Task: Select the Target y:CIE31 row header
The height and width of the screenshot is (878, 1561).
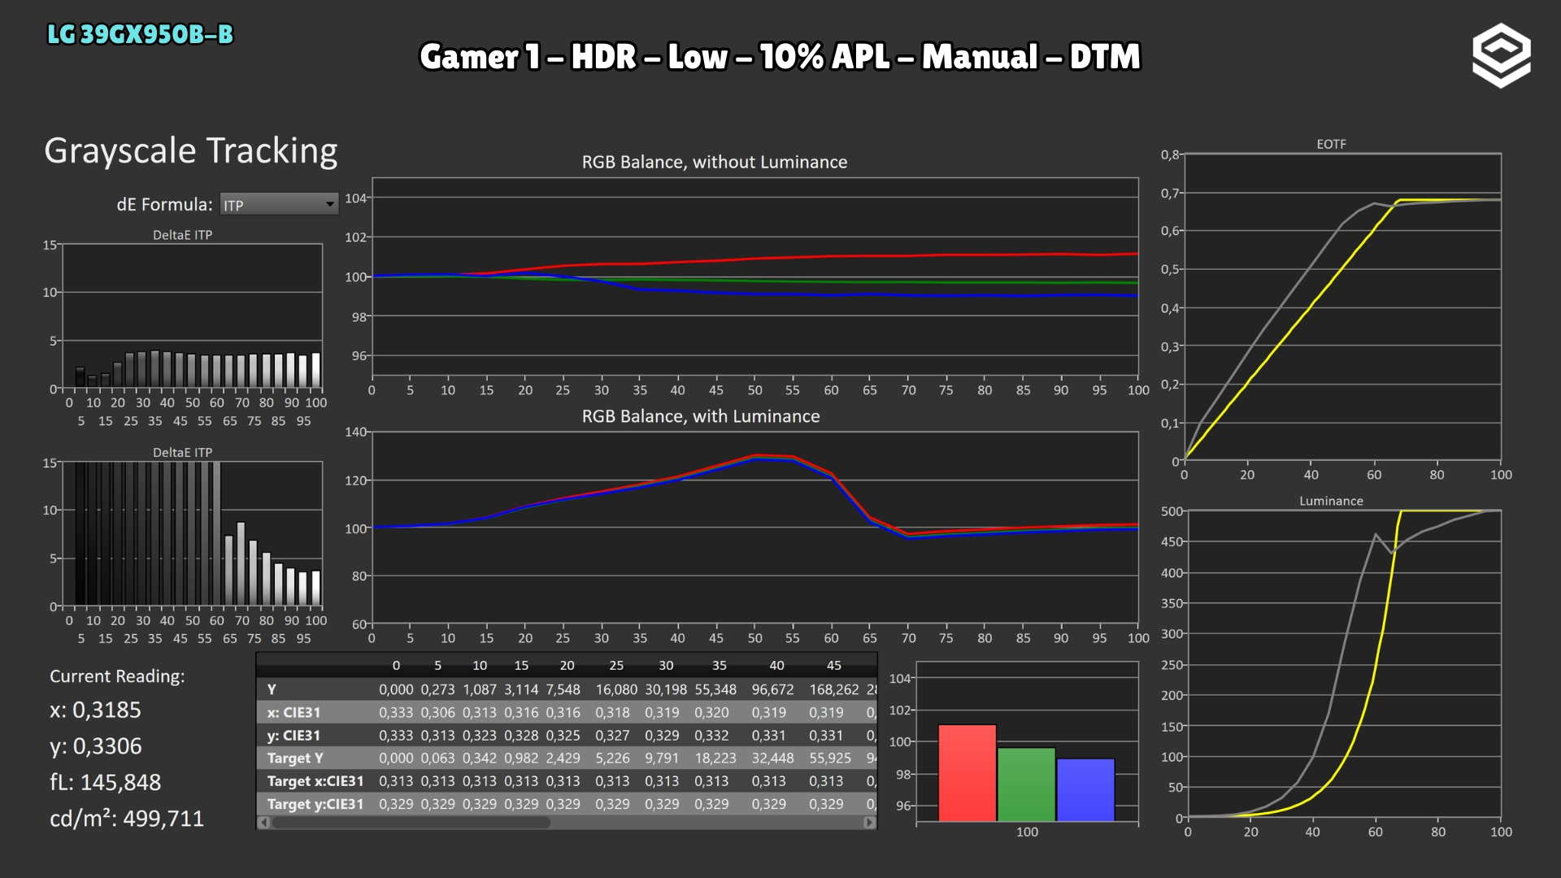Action: (x=315, y=804)
